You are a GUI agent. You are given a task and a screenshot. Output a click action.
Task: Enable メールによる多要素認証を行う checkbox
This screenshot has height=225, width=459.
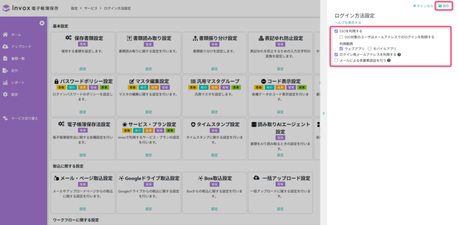(x=336, y=60)
